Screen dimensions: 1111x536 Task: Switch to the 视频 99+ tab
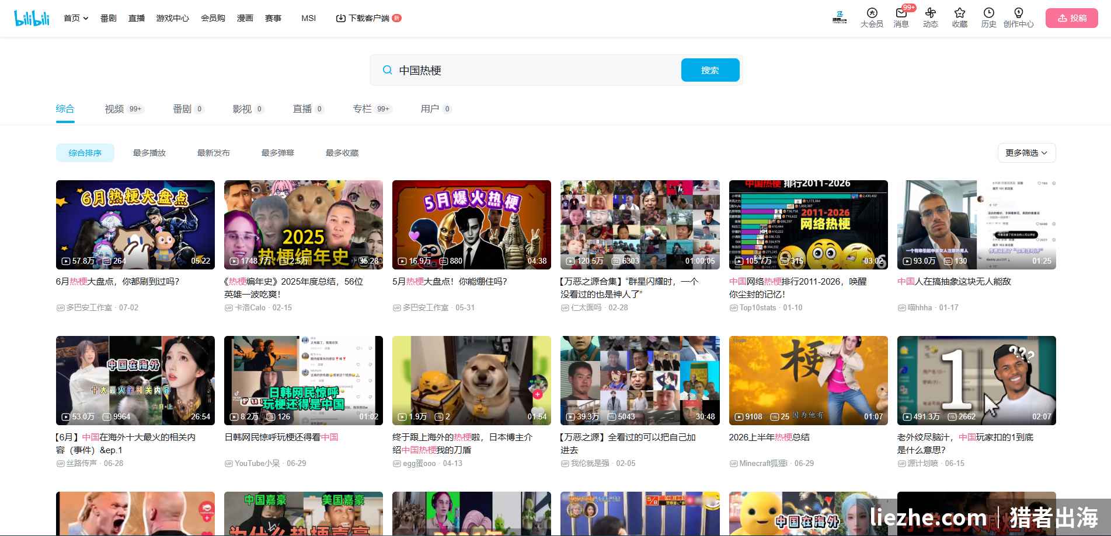click(x=124, y=109)
